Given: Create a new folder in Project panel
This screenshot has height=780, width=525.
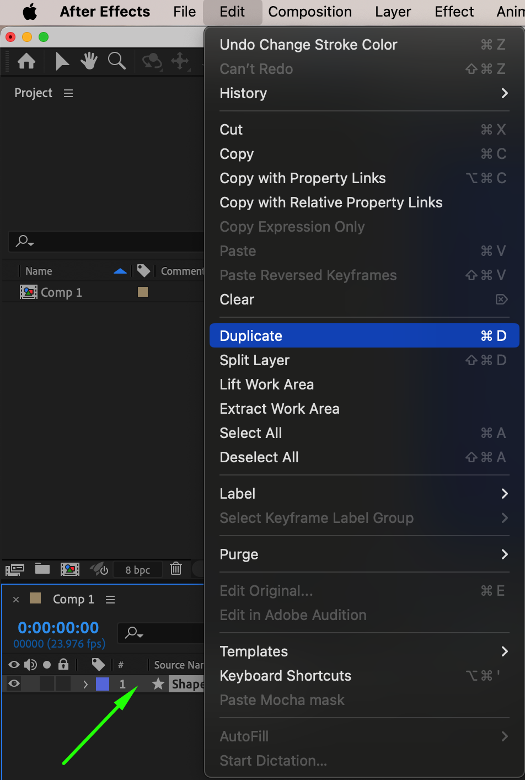Looking at the screenshot, I should (x=42, y=569).
